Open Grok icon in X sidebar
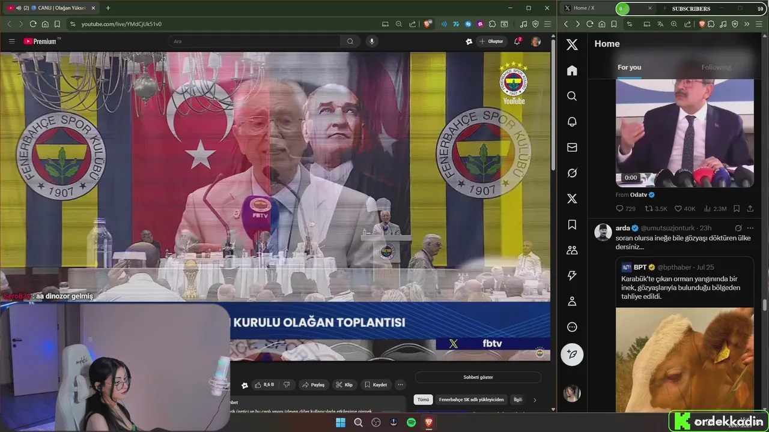769x432 pixels. coord(572,173)
